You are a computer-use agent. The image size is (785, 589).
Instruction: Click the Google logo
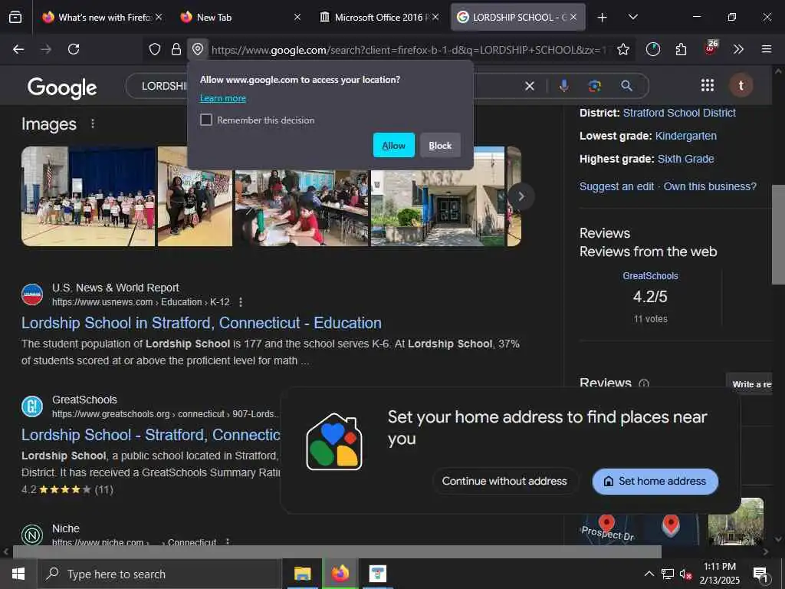62,87
